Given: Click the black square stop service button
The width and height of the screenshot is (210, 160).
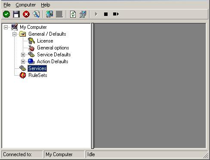Looking at the screenshot, I should point(106,14).
